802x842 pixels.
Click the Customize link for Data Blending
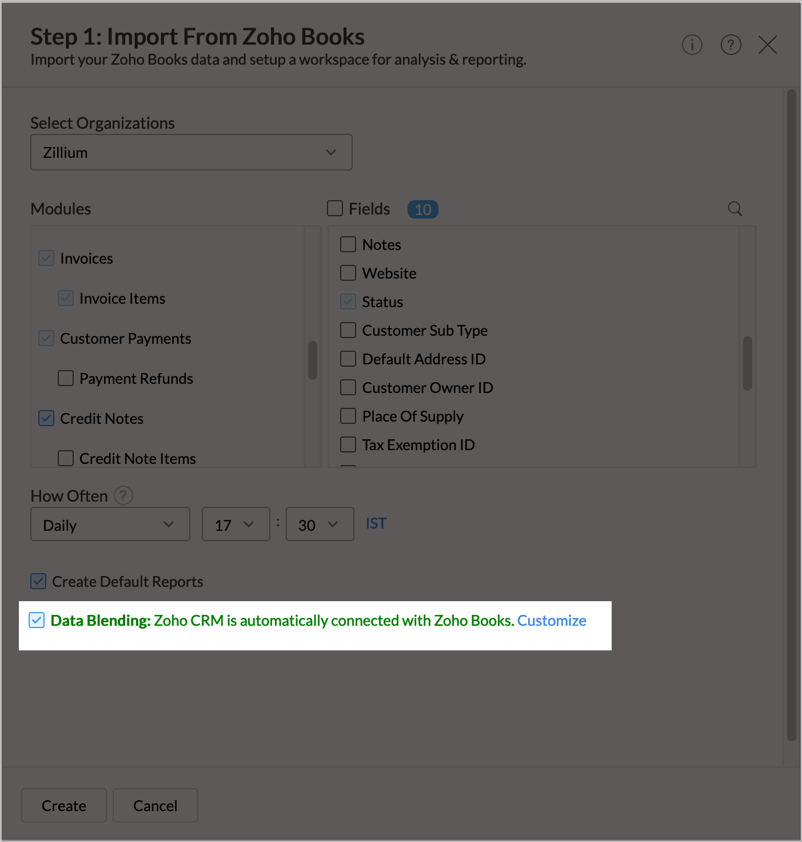tap(551, 620)
